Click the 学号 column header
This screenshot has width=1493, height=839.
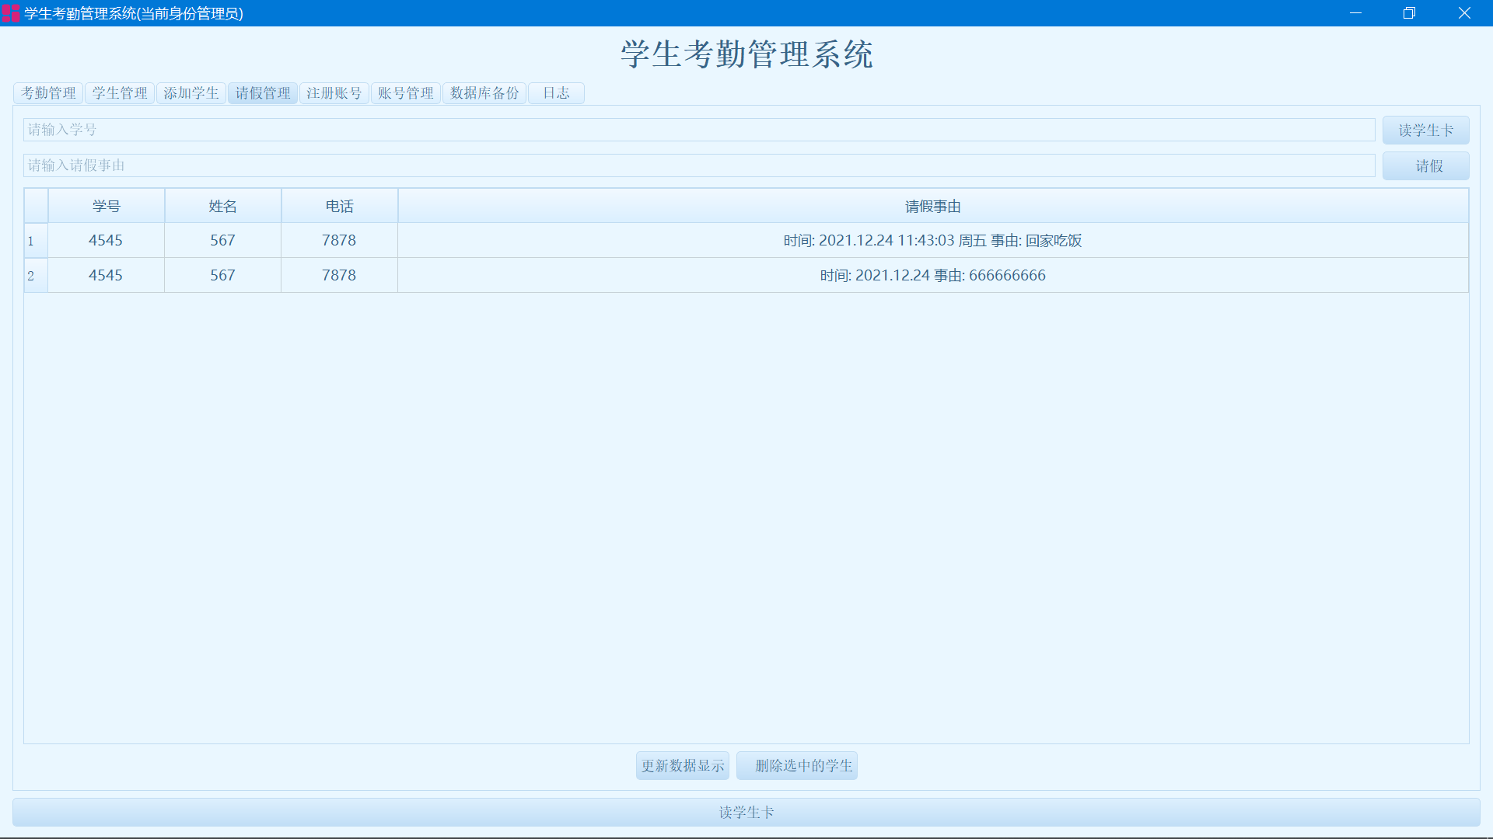pyautogui.click(x=106, y=206)
